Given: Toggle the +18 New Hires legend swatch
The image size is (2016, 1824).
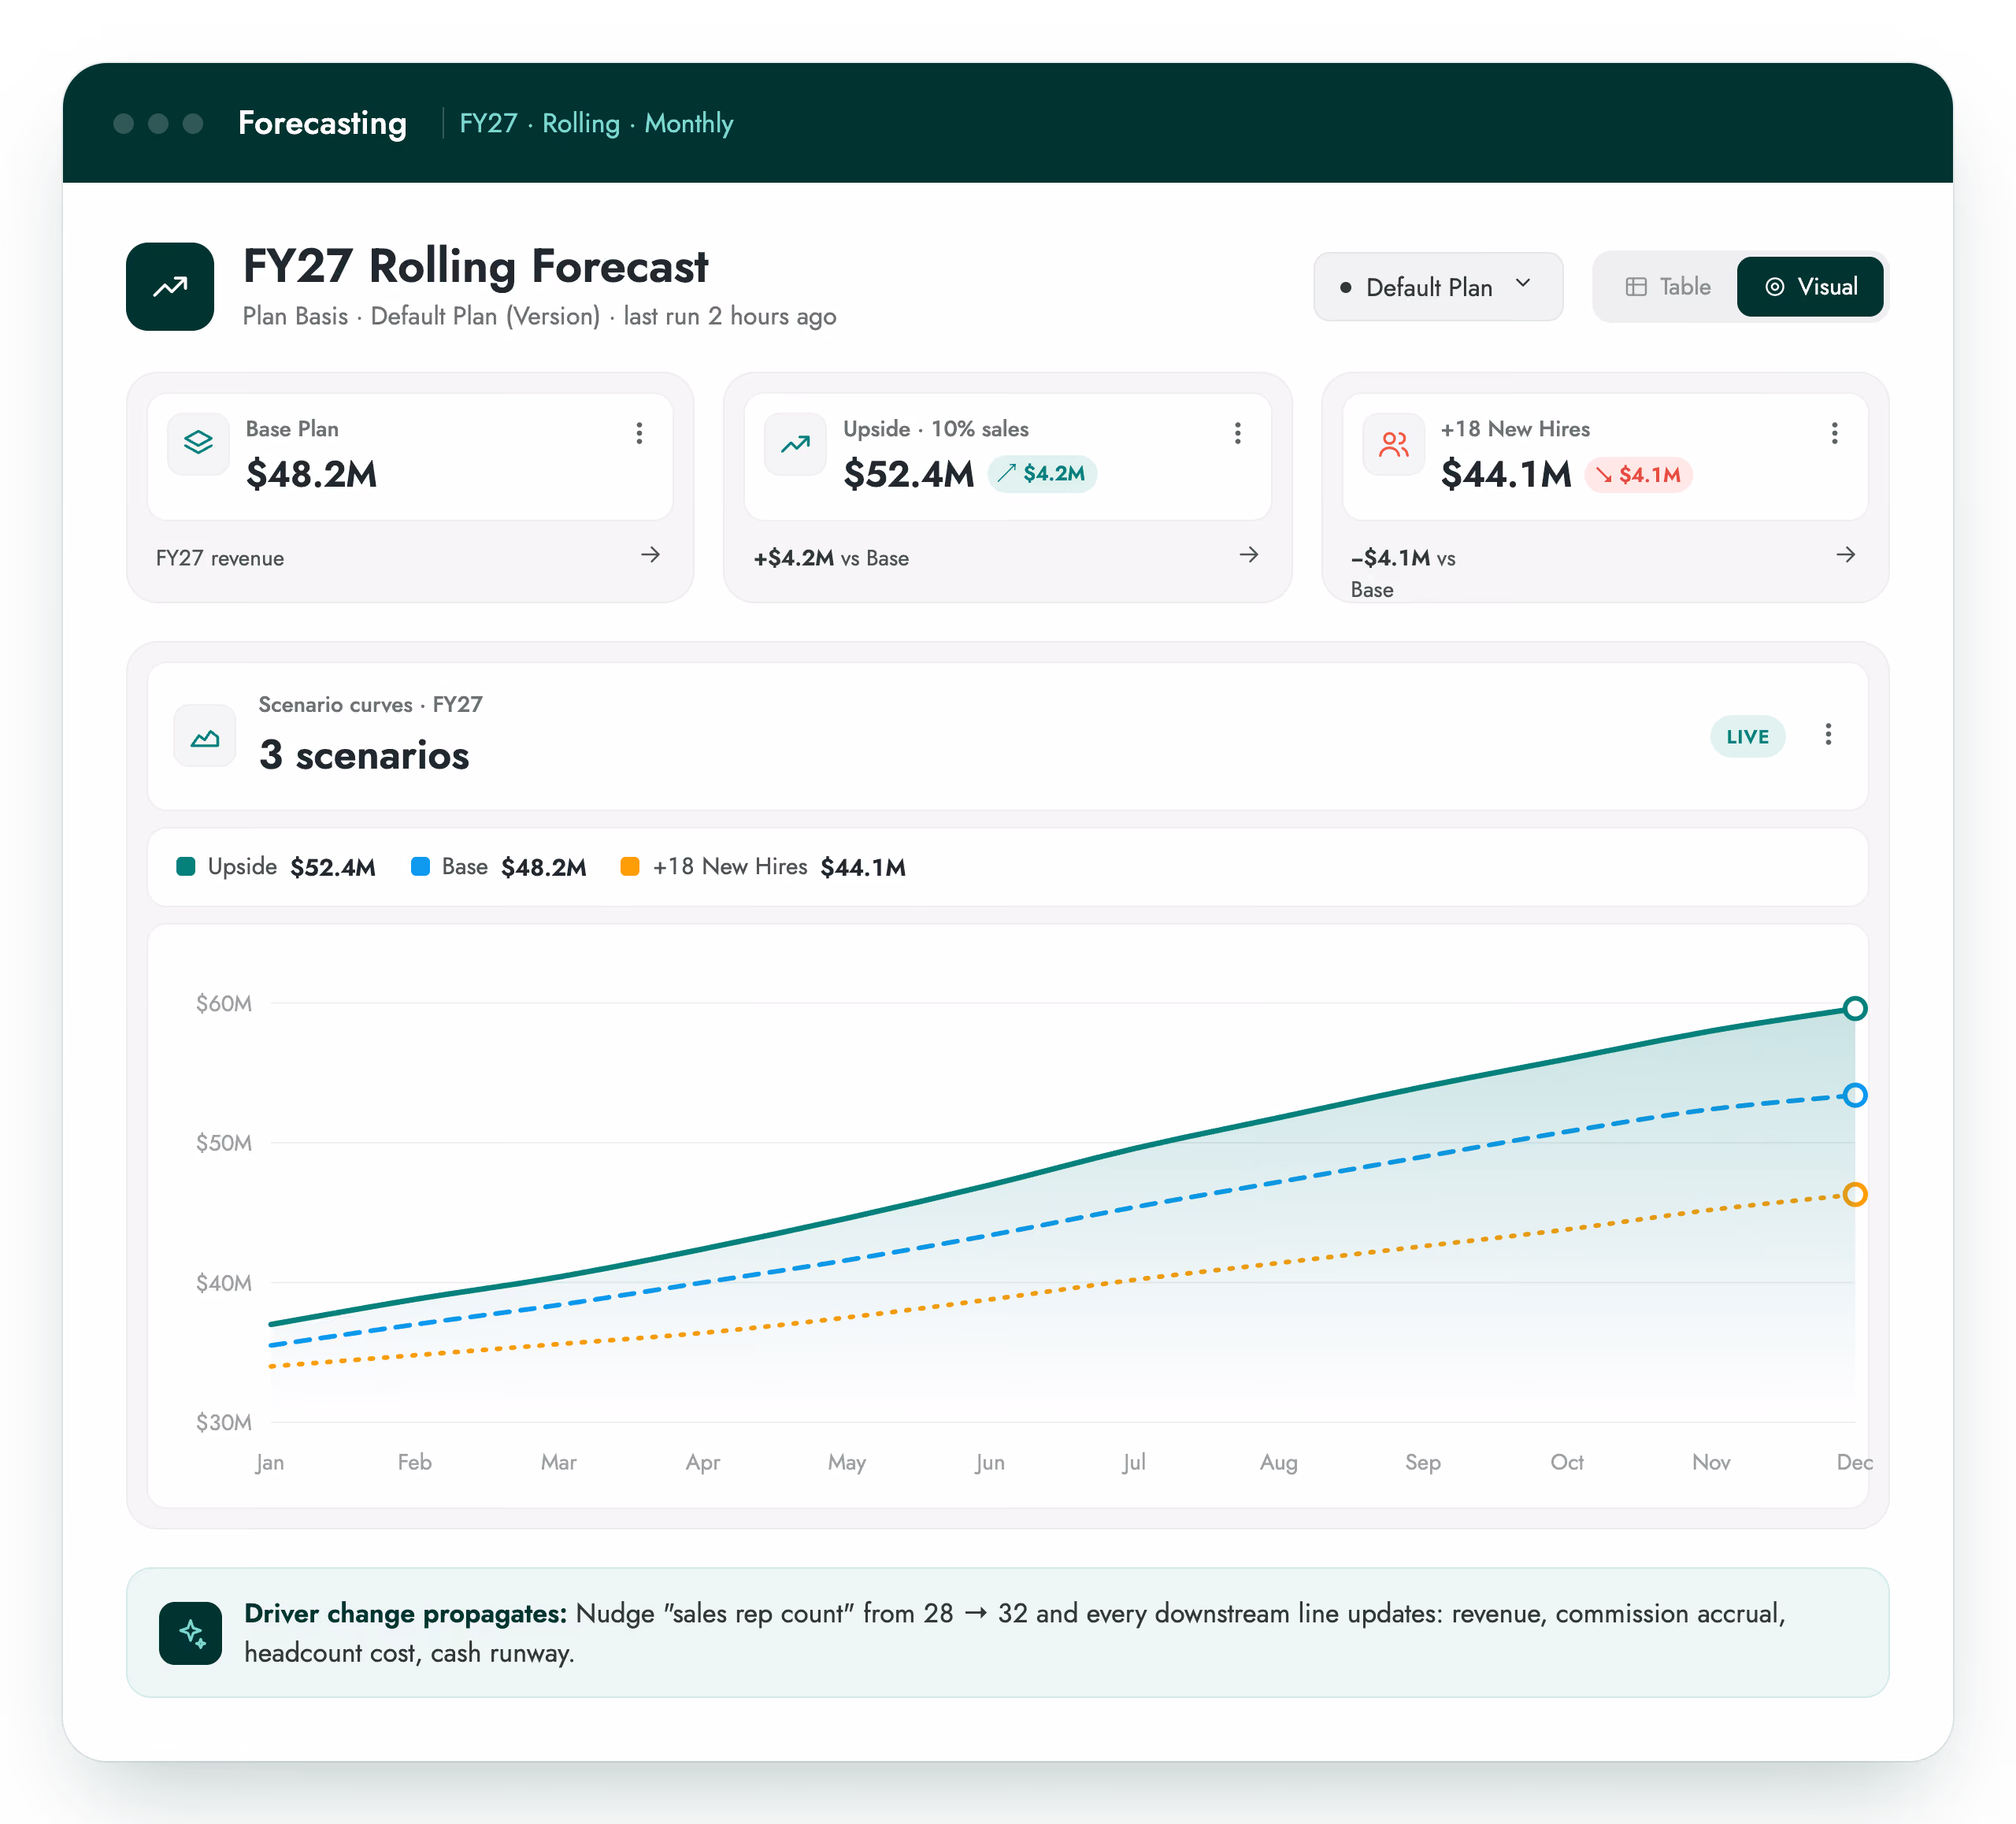Looking at the screenshot, I should (x=630, y=867).
